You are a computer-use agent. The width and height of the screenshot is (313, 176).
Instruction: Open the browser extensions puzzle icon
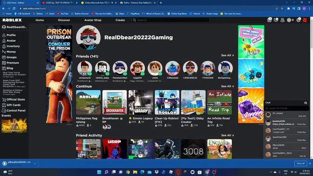coord(289,9)
